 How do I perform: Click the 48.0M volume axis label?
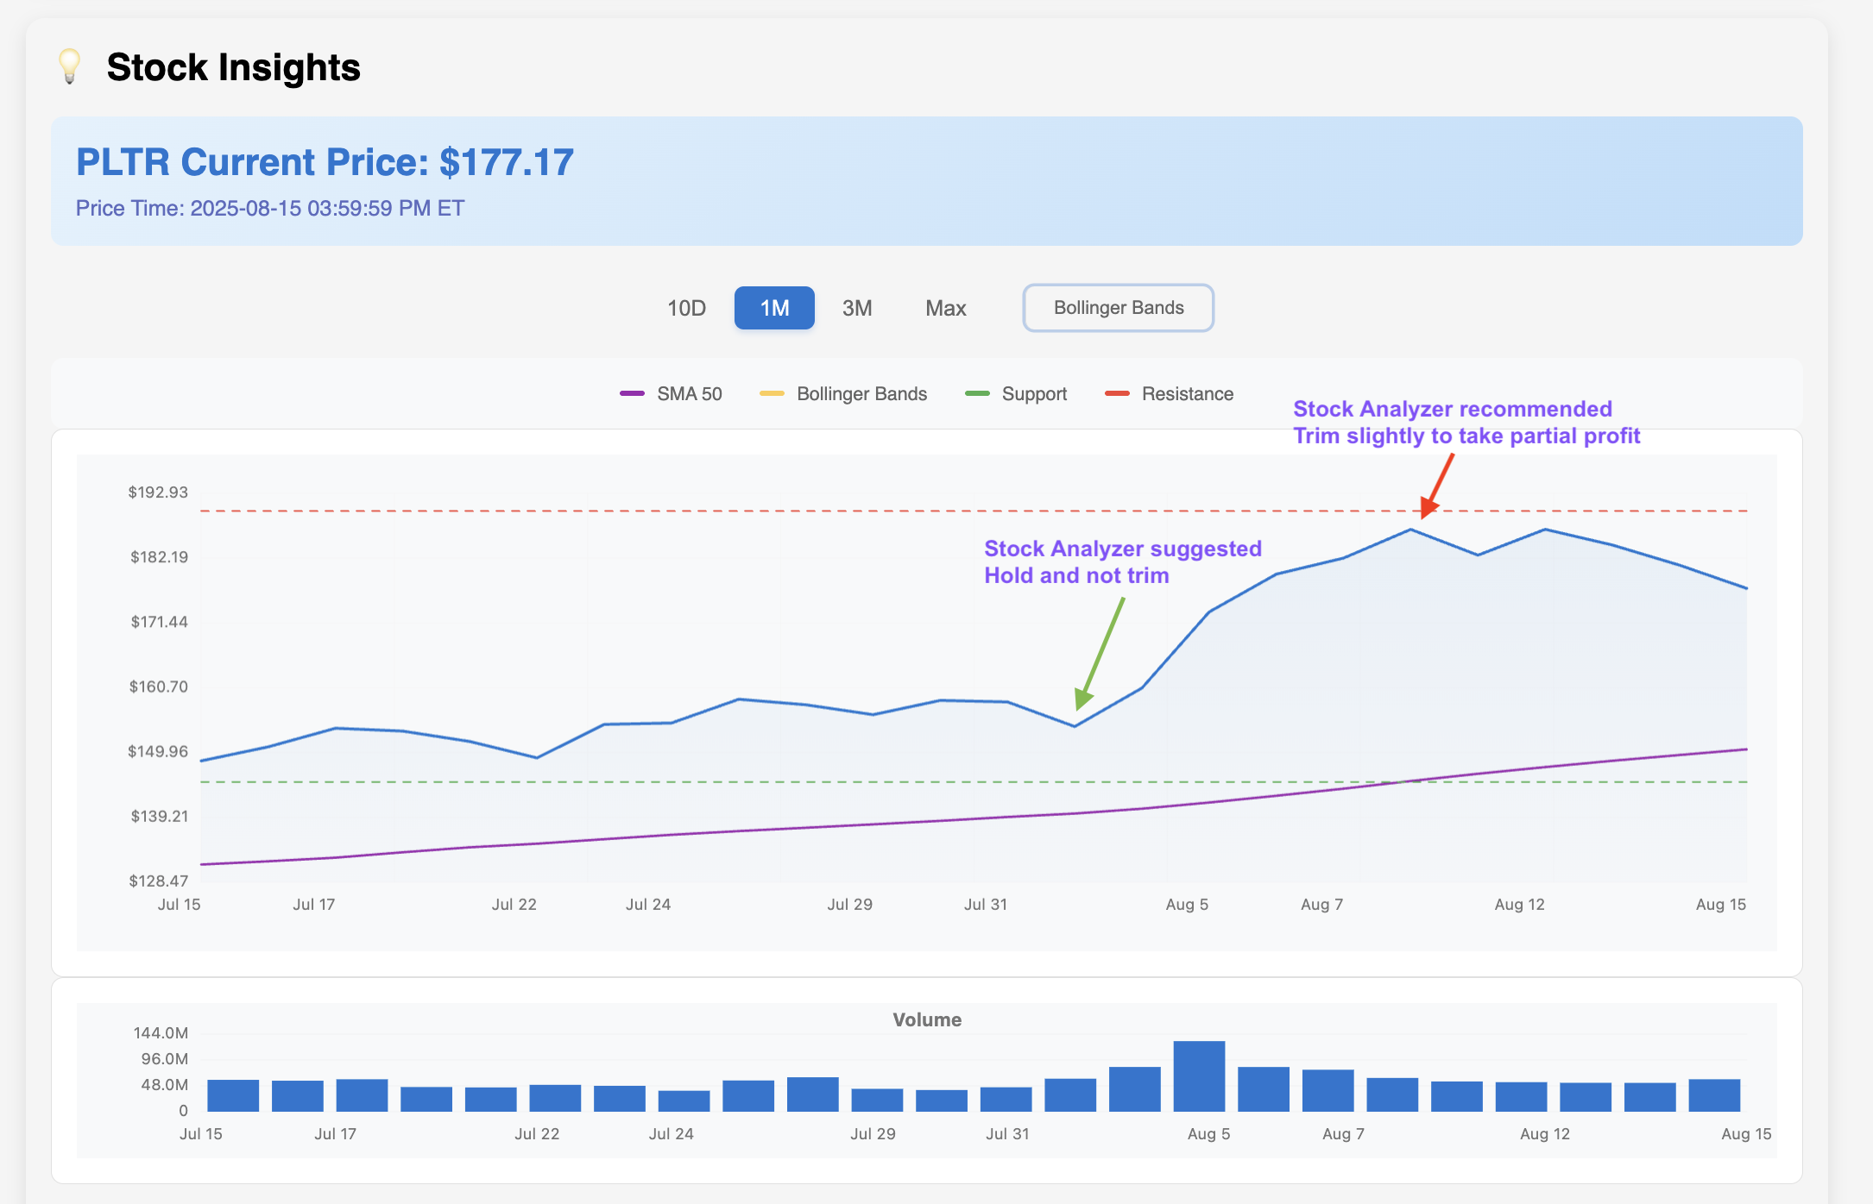(165, 1084)
